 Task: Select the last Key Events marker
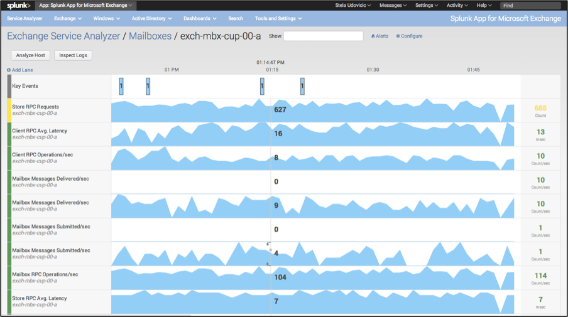point(302,86)
